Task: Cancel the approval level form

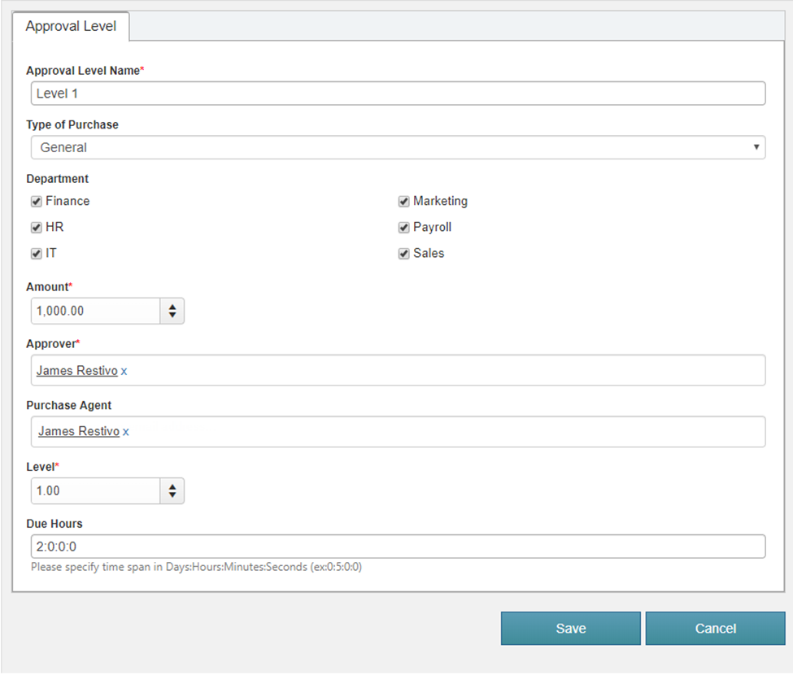Action: coord(715,629)
